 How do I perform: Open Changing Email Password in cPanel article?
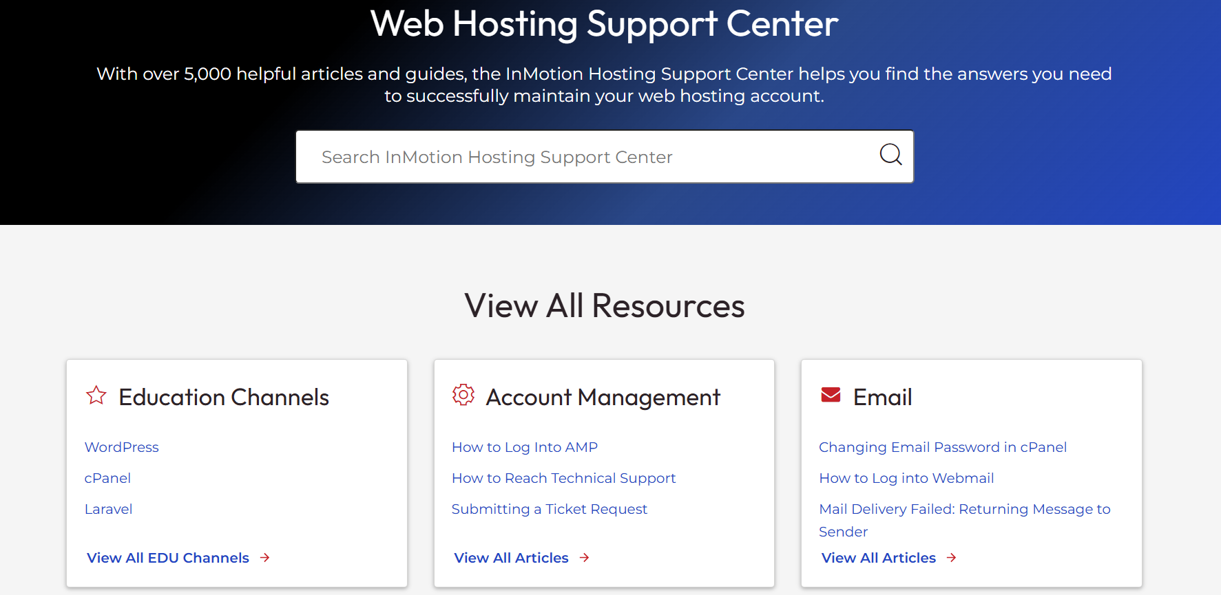coord(943,447)
